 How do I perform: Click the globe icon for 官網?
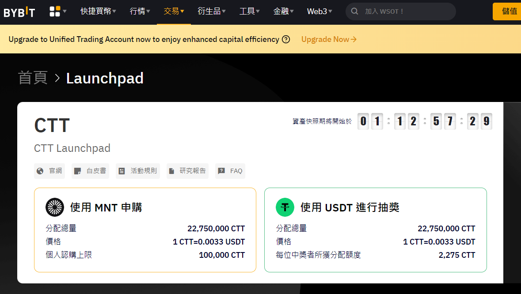click(x=40, y=171)
